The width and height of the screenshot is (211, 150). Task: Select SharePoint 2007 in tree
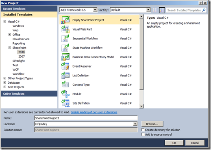coord(22,57)
